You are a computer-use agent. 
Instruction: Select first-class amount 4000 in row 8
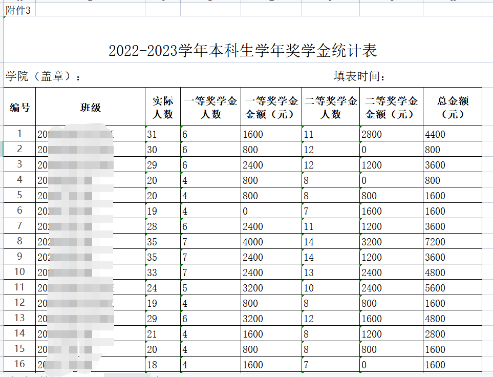click(271, 242)
